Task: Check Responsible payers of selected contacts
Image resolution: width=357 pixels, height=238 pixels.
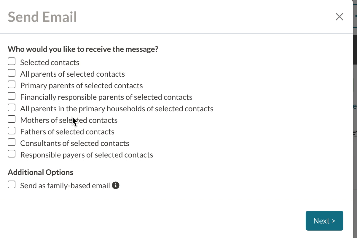Action: [x=12, y=154]
